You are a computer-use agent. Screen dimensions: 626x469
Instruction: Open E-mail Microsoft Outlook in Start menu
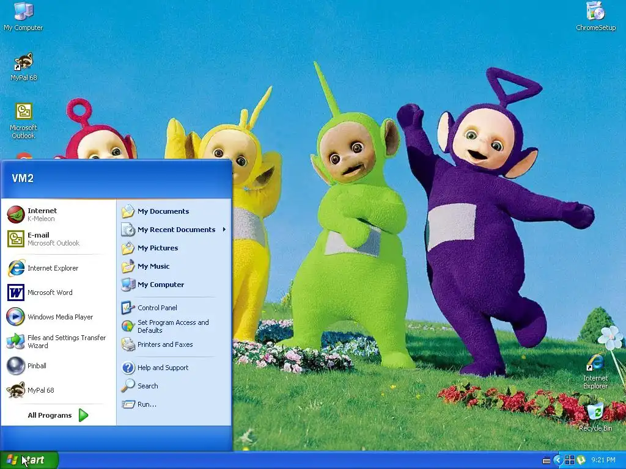pyautogui.click(x=58, y=239)
